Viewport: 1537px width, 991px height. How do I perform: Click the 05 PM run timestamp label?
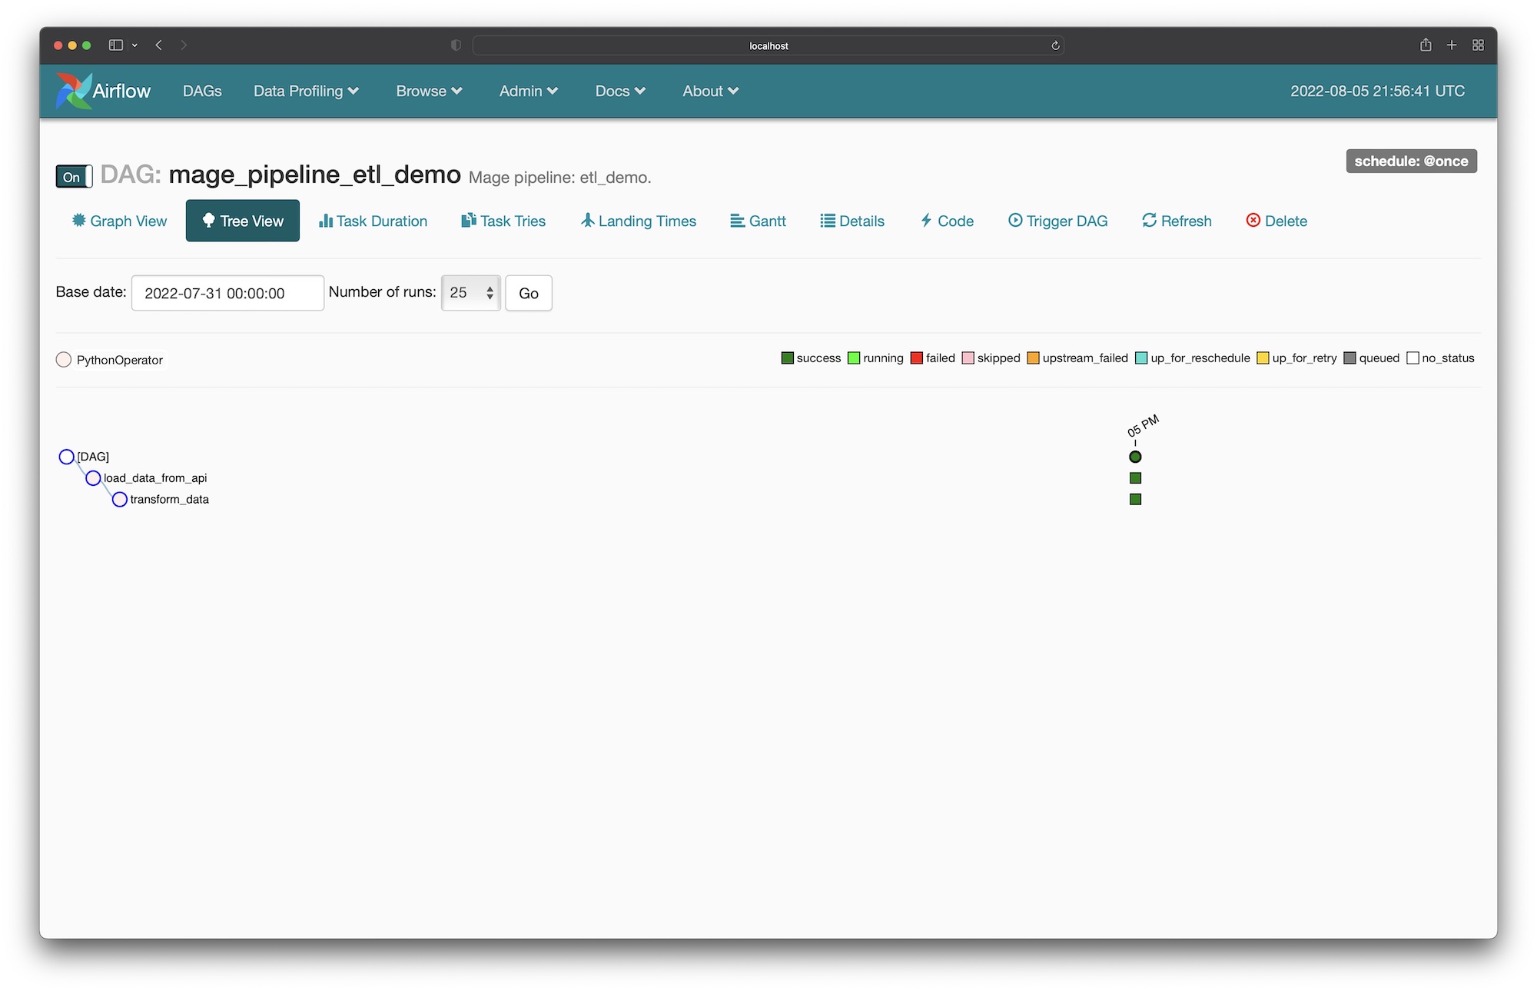(1143, 426)
